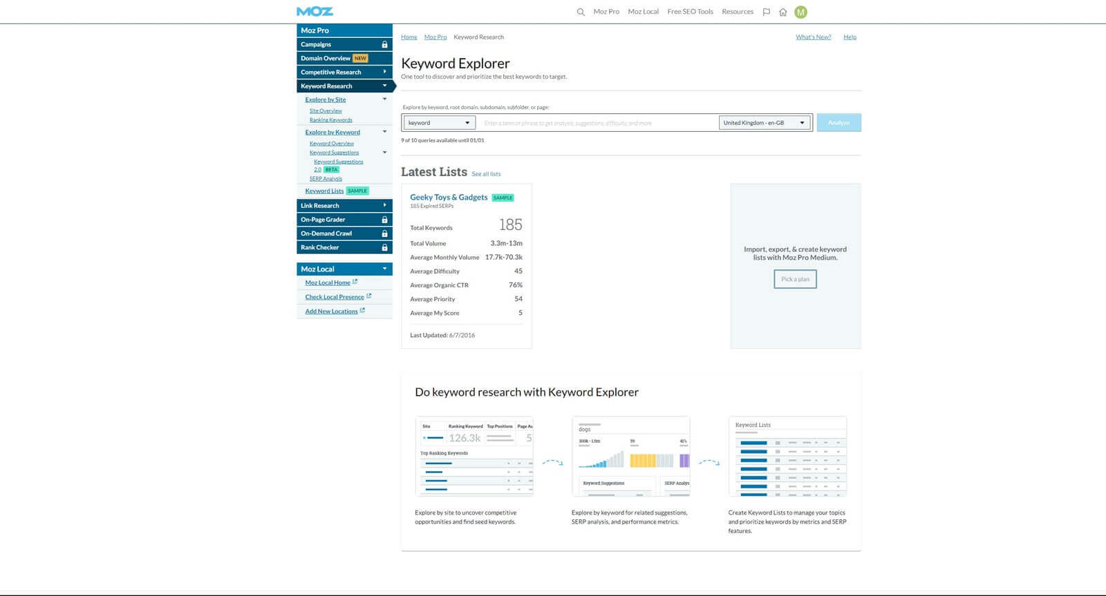Click the On-Page Grader lock icon
Viewport: 1106px width, 596px height.
(x=385, y=220)
